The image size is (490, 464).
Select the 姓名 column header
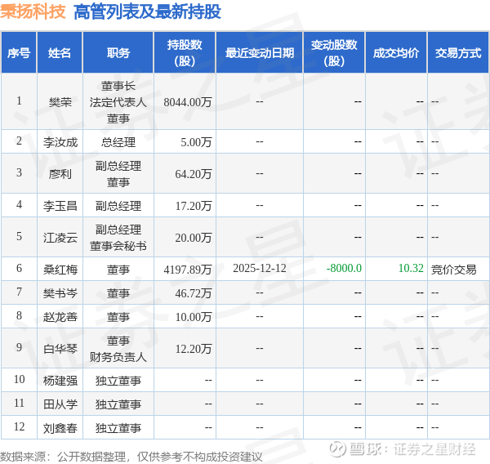pos(60,52)
